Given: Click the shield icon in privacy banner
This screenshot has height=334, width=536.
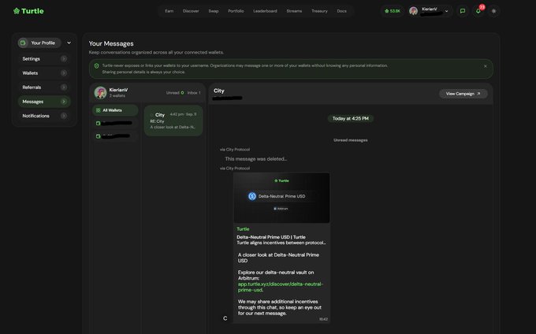Looking at the screenshot, I should (96, 66).
